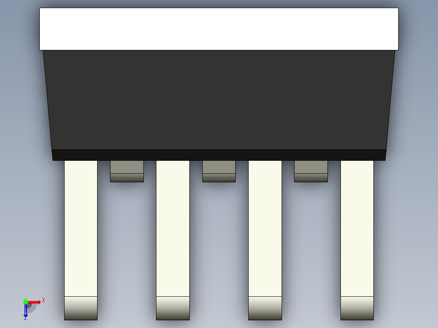This screenshot has width=438, height=328.
Task: Select the darker lower face of the middle stub
Action: [219, 178]
